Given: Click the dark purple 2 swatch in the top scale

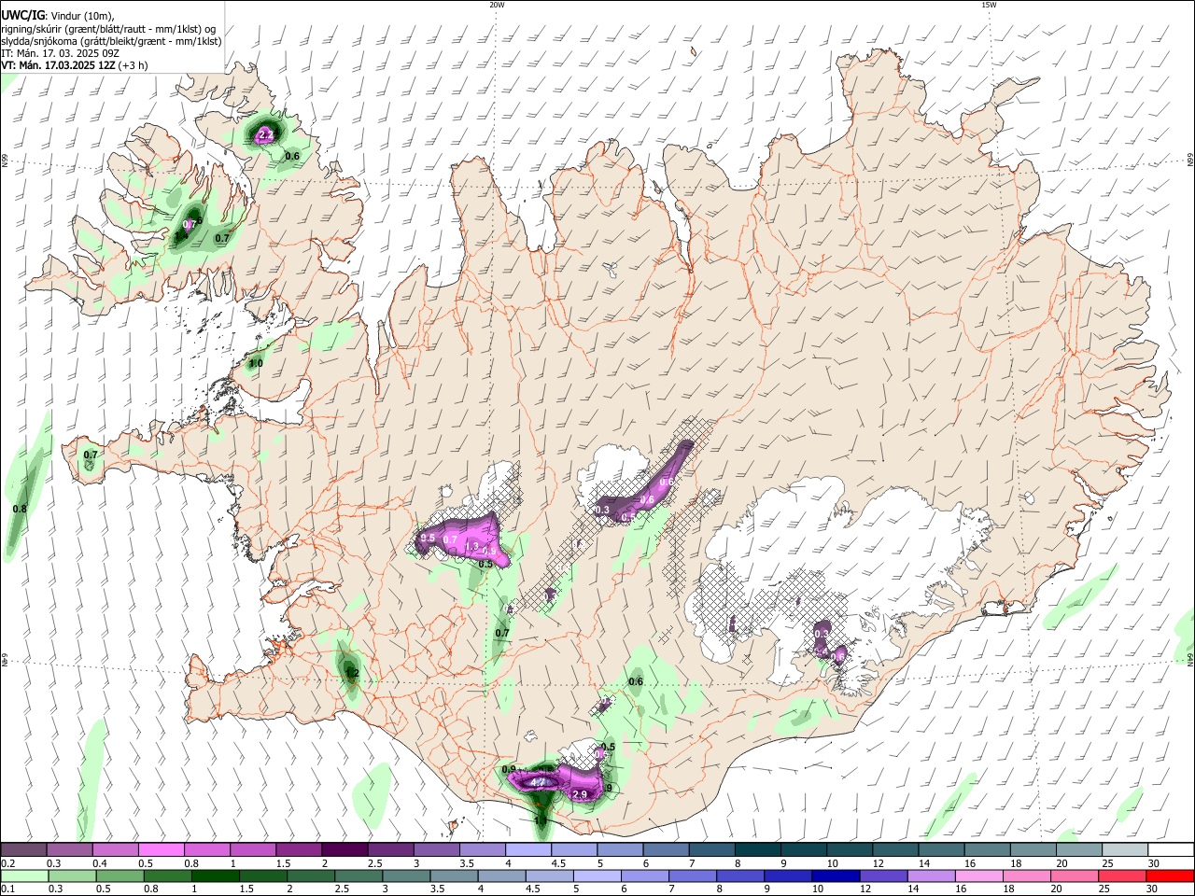Looking at the screenshot, I should [344, 849].
